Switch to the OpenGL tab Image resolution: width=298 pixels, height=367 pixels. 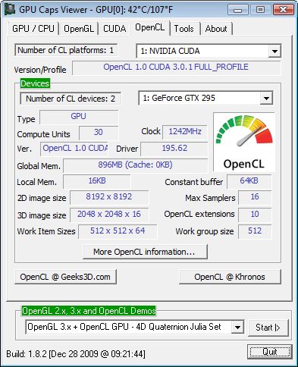click(x=79, y=29)
